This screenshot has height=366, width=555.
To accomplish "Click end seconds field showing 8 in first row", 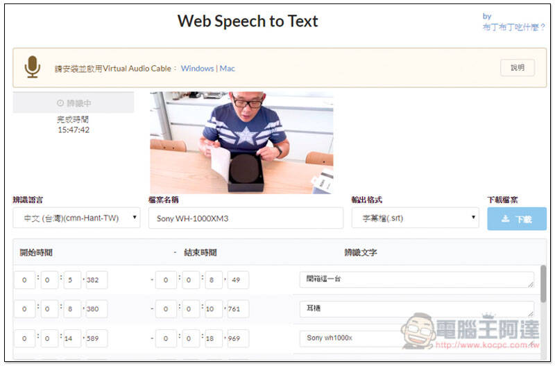I will [214, 280].
